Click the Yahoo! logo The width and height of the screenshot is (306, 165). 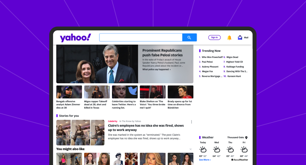click(75, 37)
